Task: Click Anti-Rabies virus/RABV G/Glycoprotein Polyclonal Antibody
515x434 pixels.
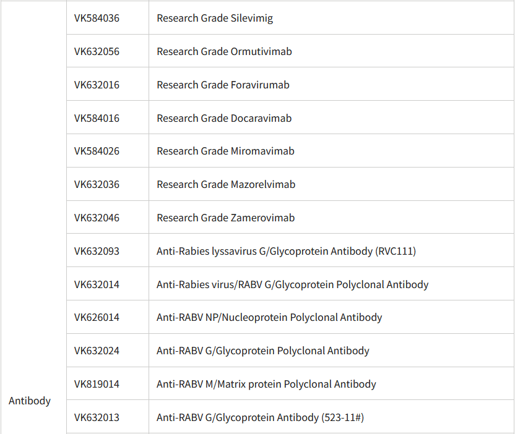Action: [x=293, y=284]
